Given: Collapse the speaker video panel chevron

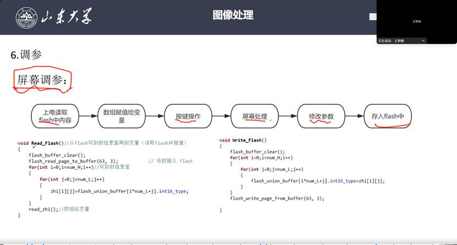Looking at the screenshot, I should 423,41.
